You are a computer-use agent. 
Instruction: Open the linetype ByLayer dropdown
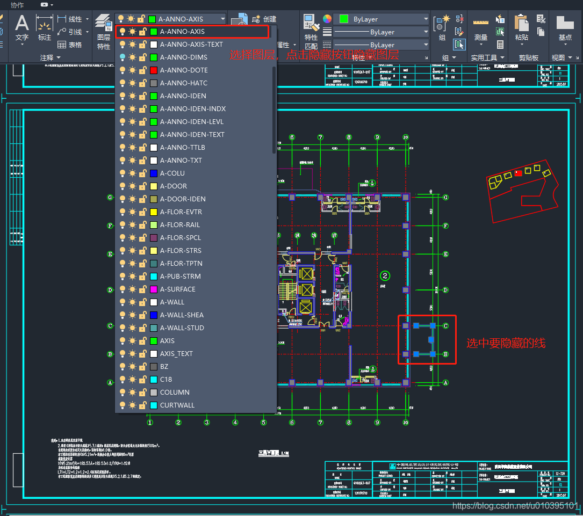[x=426, y=45]
